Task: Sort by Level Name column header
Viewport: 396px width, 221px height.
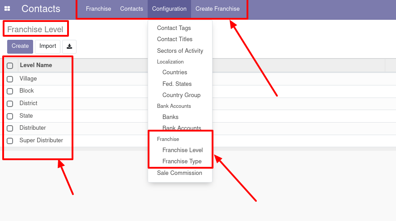Action: 36,65
